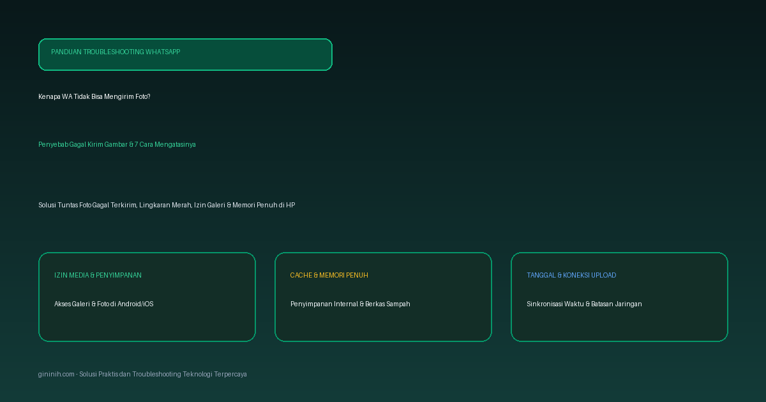This screenshot has width=766, height=402.
Task: Open the Cache & Memori Penuh card
Action: [x=383, y=297]
